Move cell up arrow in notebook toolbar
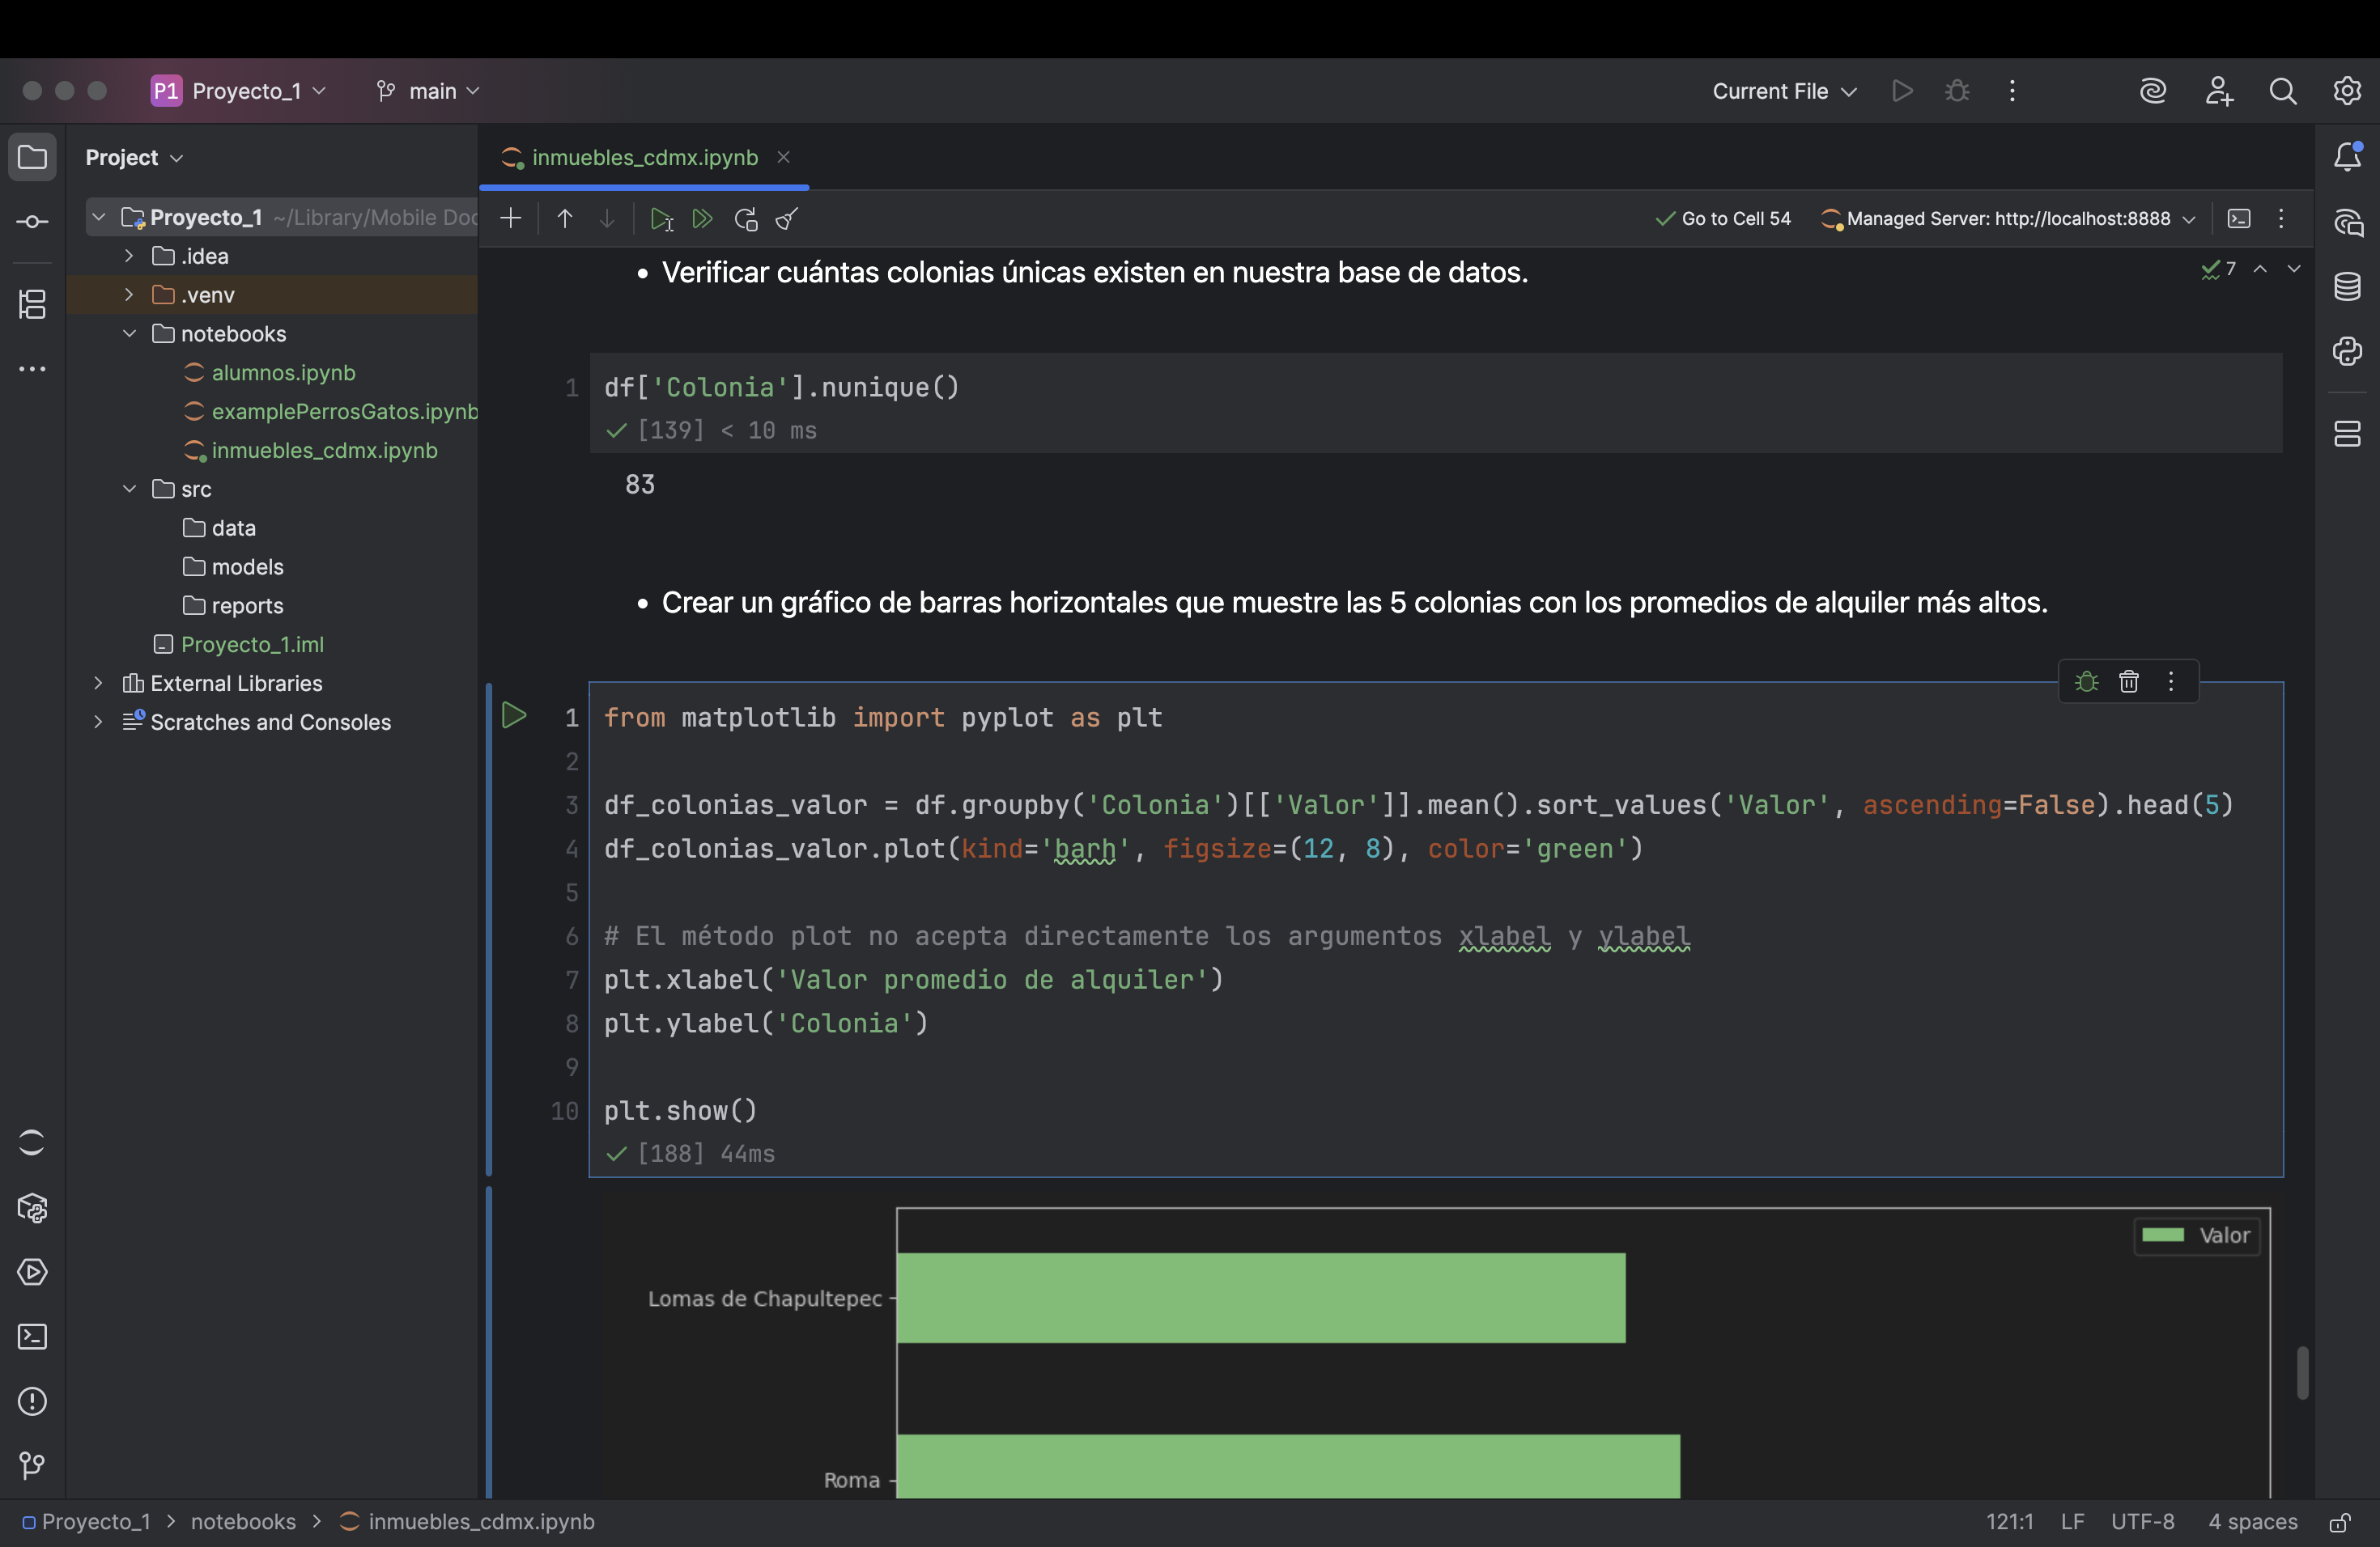Image resolution: width=2380 pixels, height=1547 pixels. coord(565,218)
